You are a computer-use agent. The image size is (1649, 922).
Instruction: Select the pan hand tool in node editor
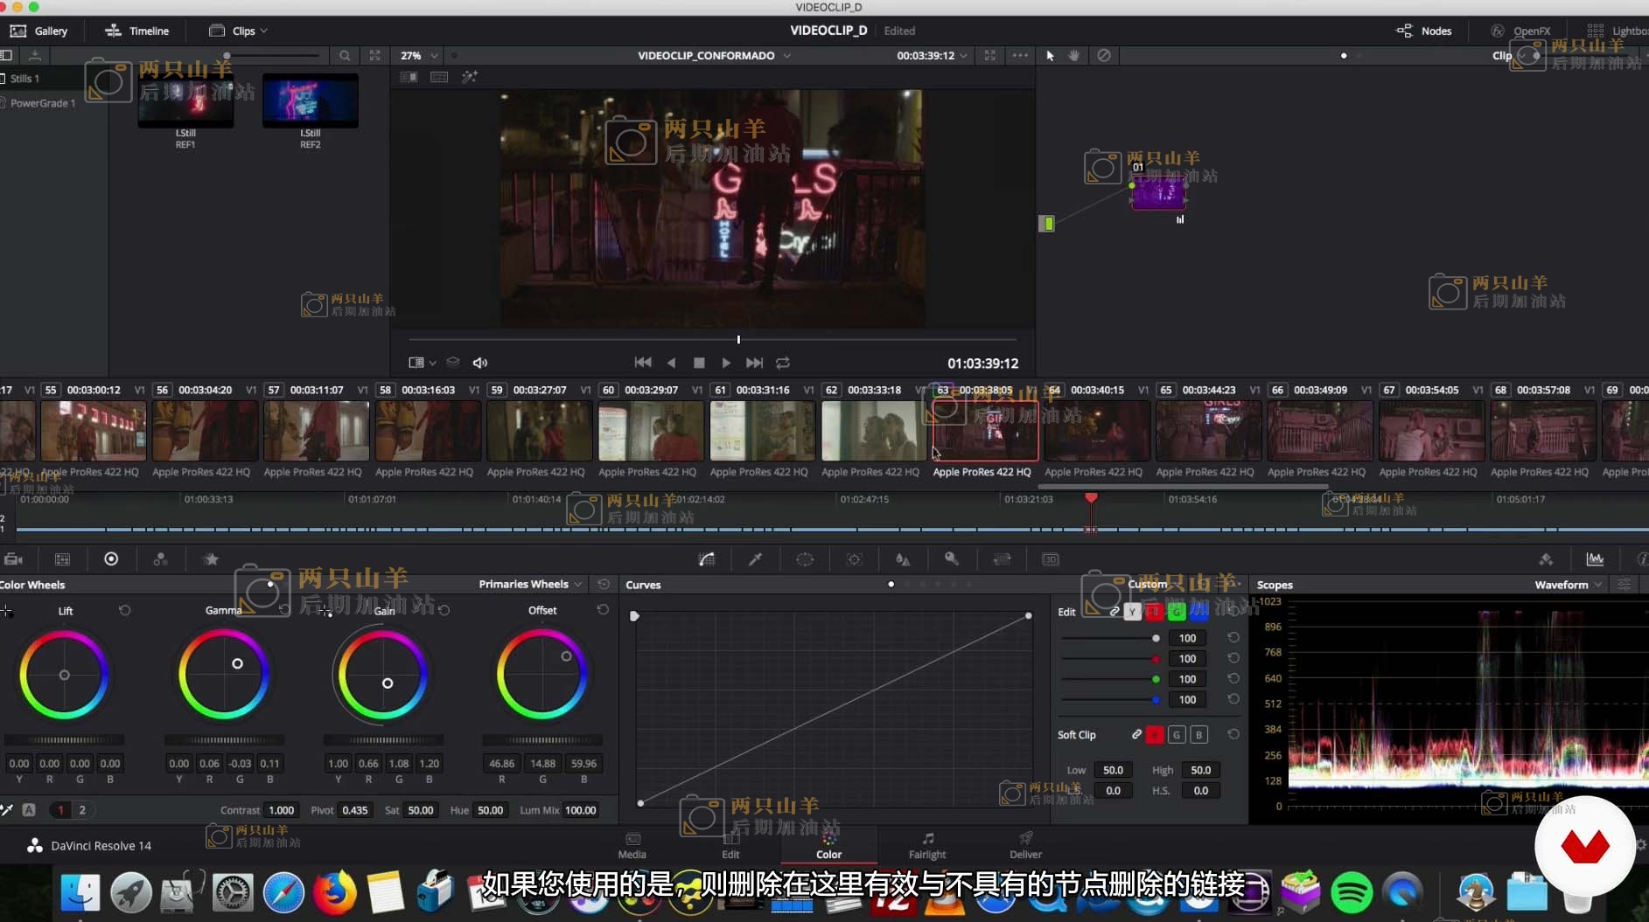click(x=1074, y=55)
